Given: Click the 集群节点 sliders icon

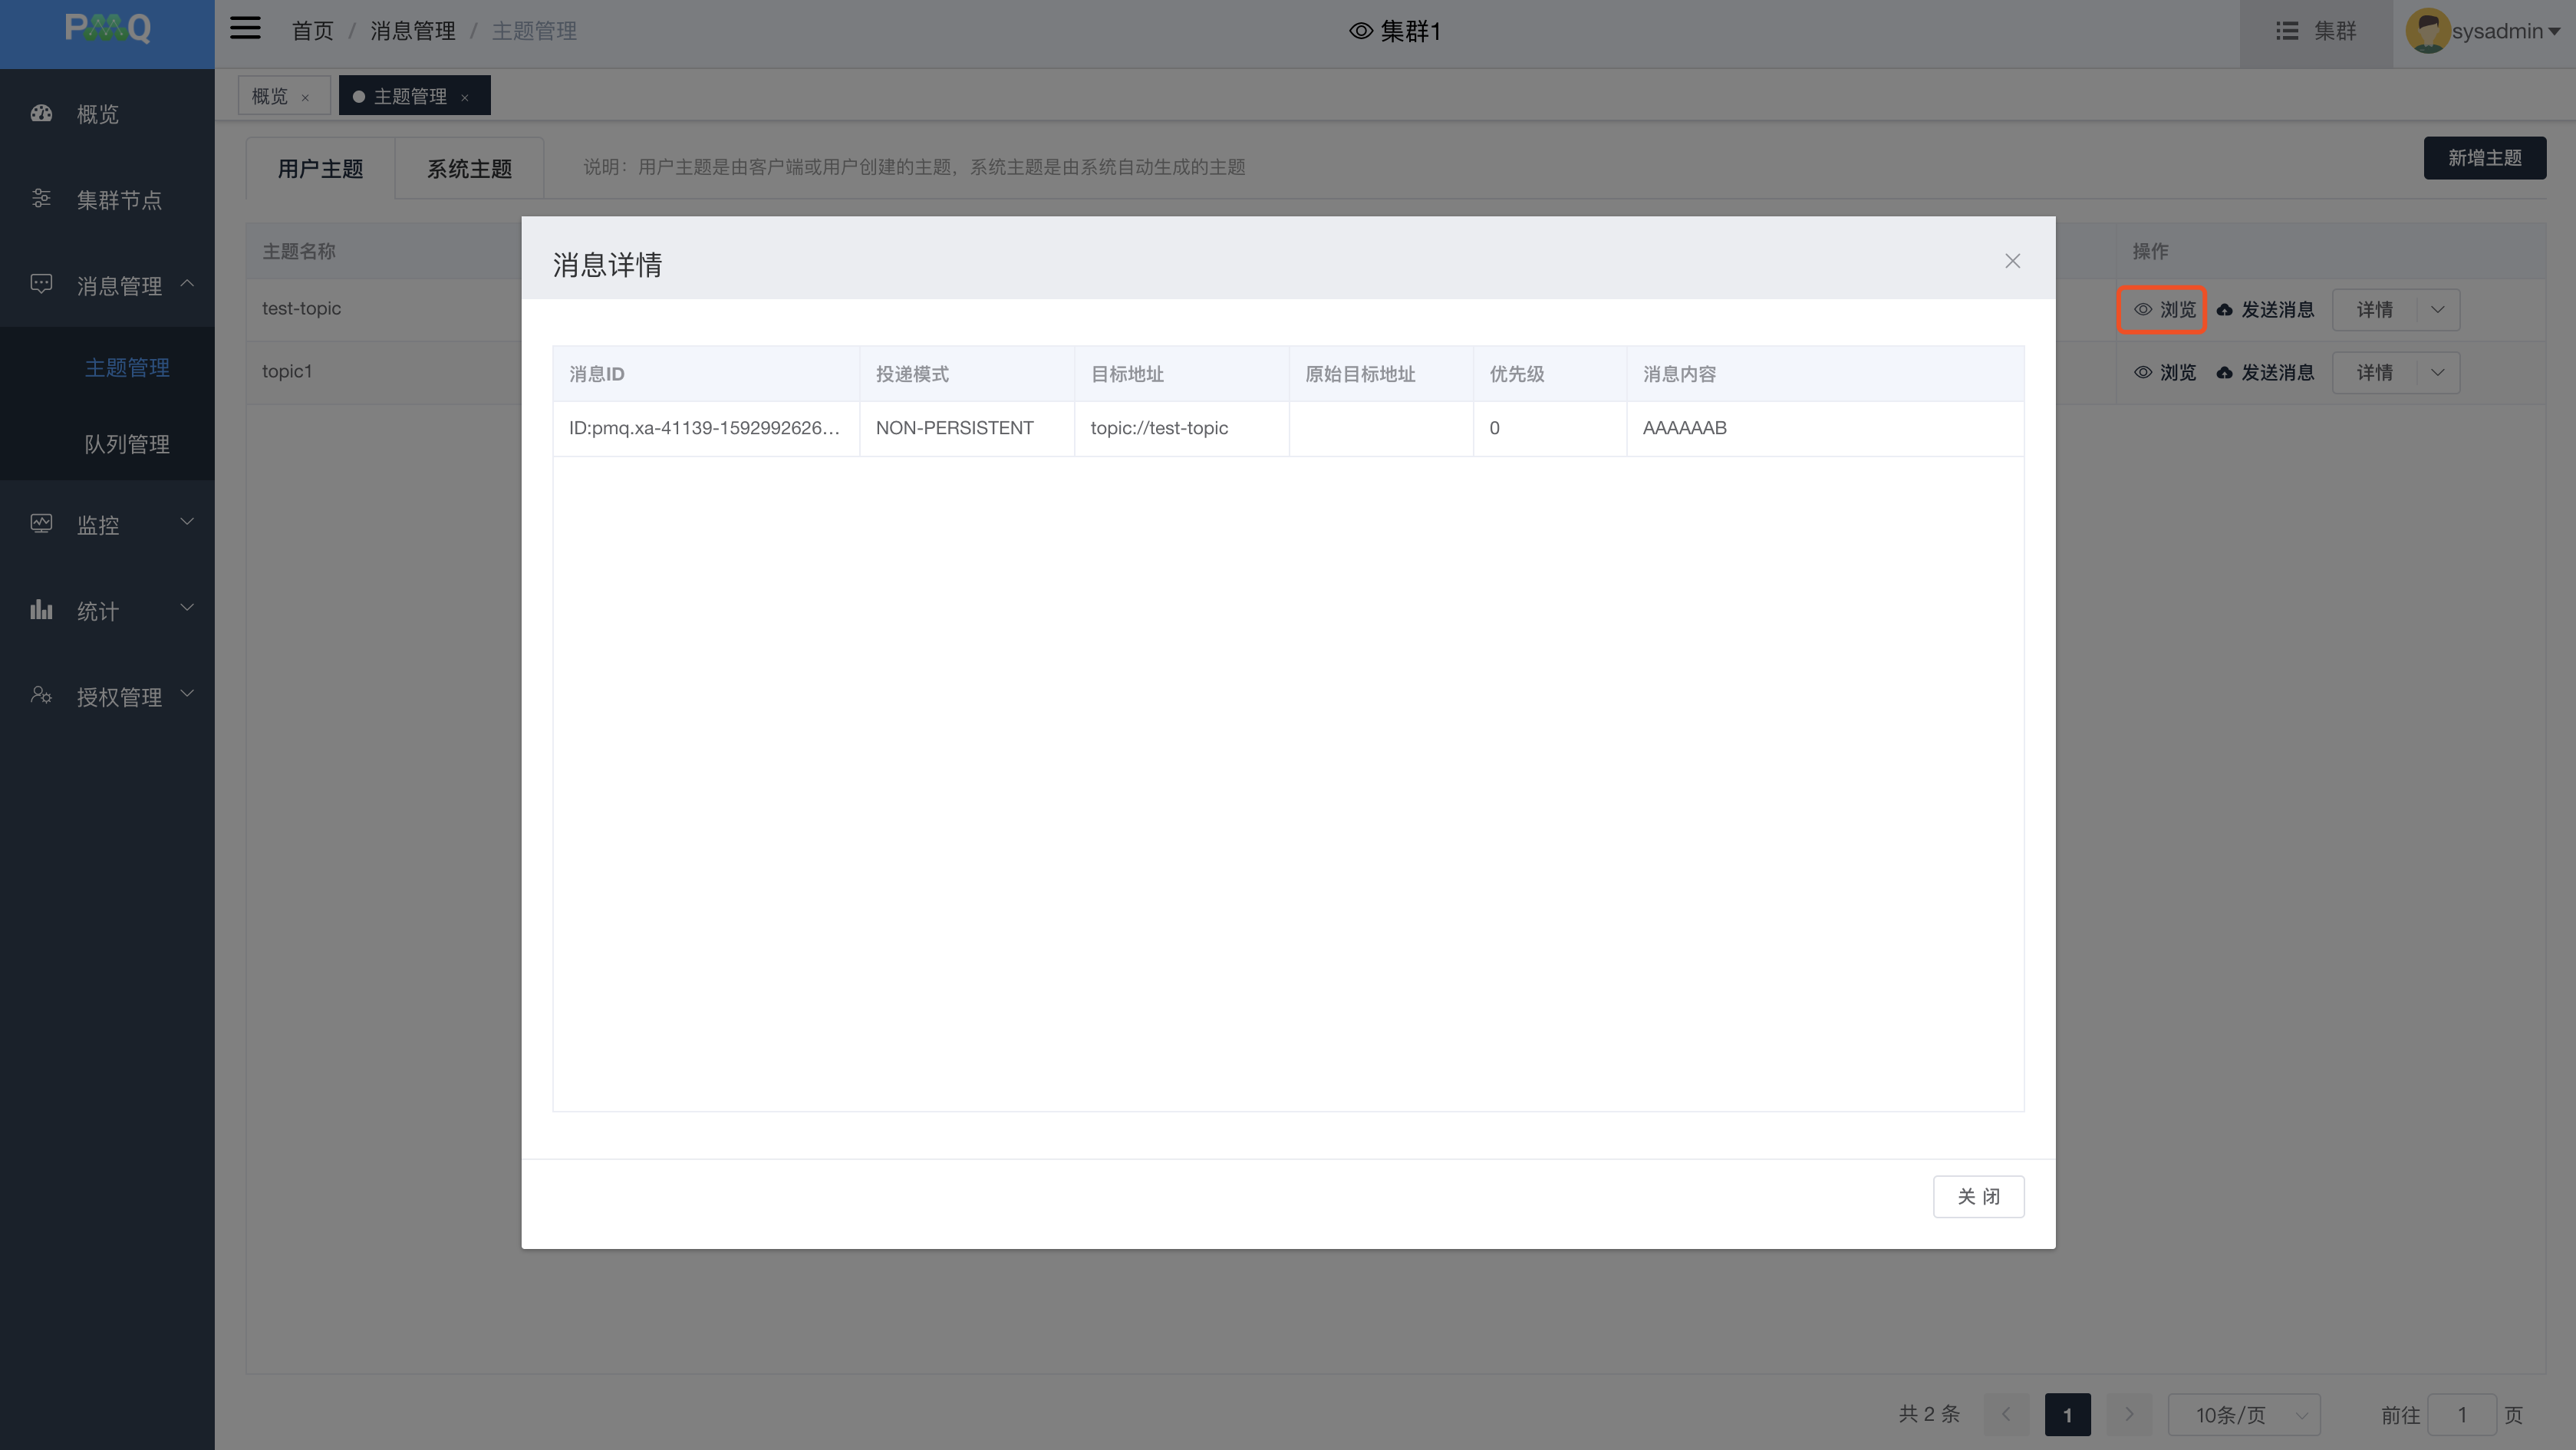Looking at the screenshot, I should click(41, 199).
